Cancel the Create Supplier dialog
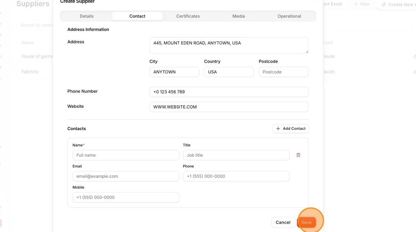416x232 pixels. click(283, 222)
